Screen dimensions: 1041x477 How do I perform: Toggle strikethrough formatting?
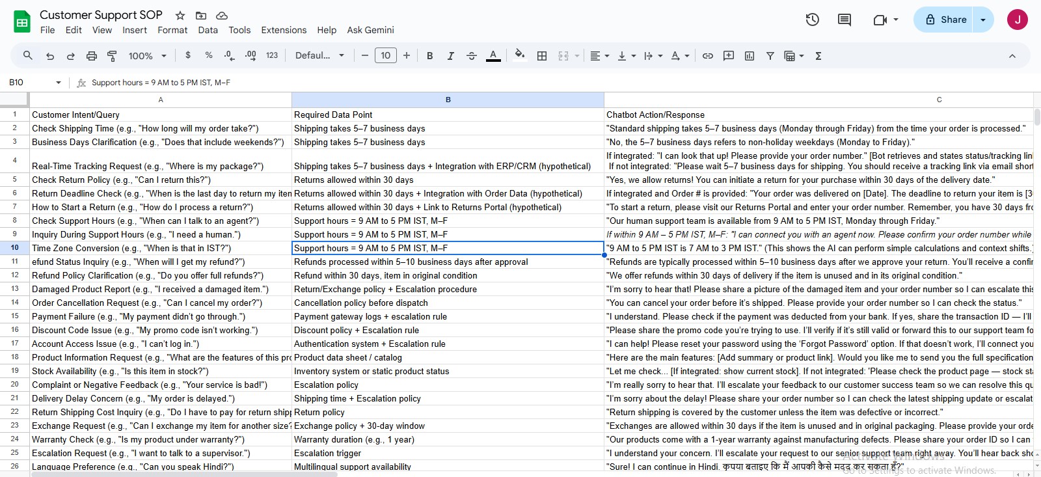click(472, 56)
